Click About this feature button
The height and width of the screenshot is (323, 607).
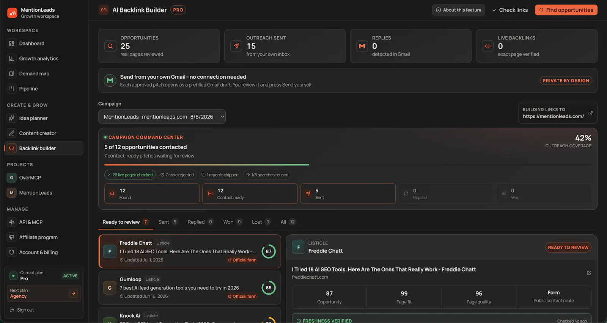(459, 10)
